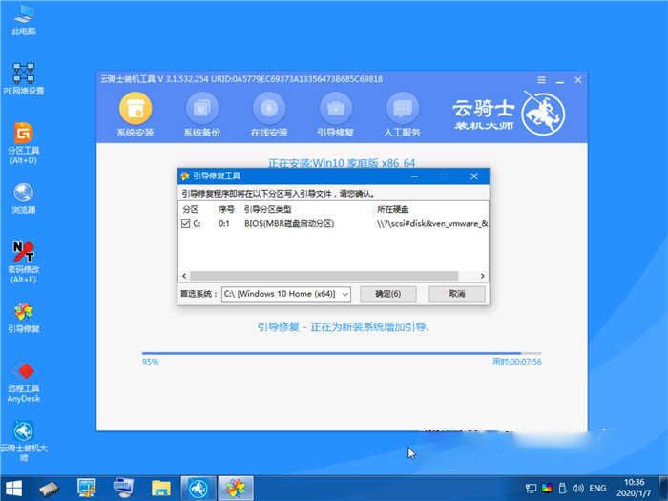
Task: Click the 引导分区类型 column header
Action: click(267, 209)
